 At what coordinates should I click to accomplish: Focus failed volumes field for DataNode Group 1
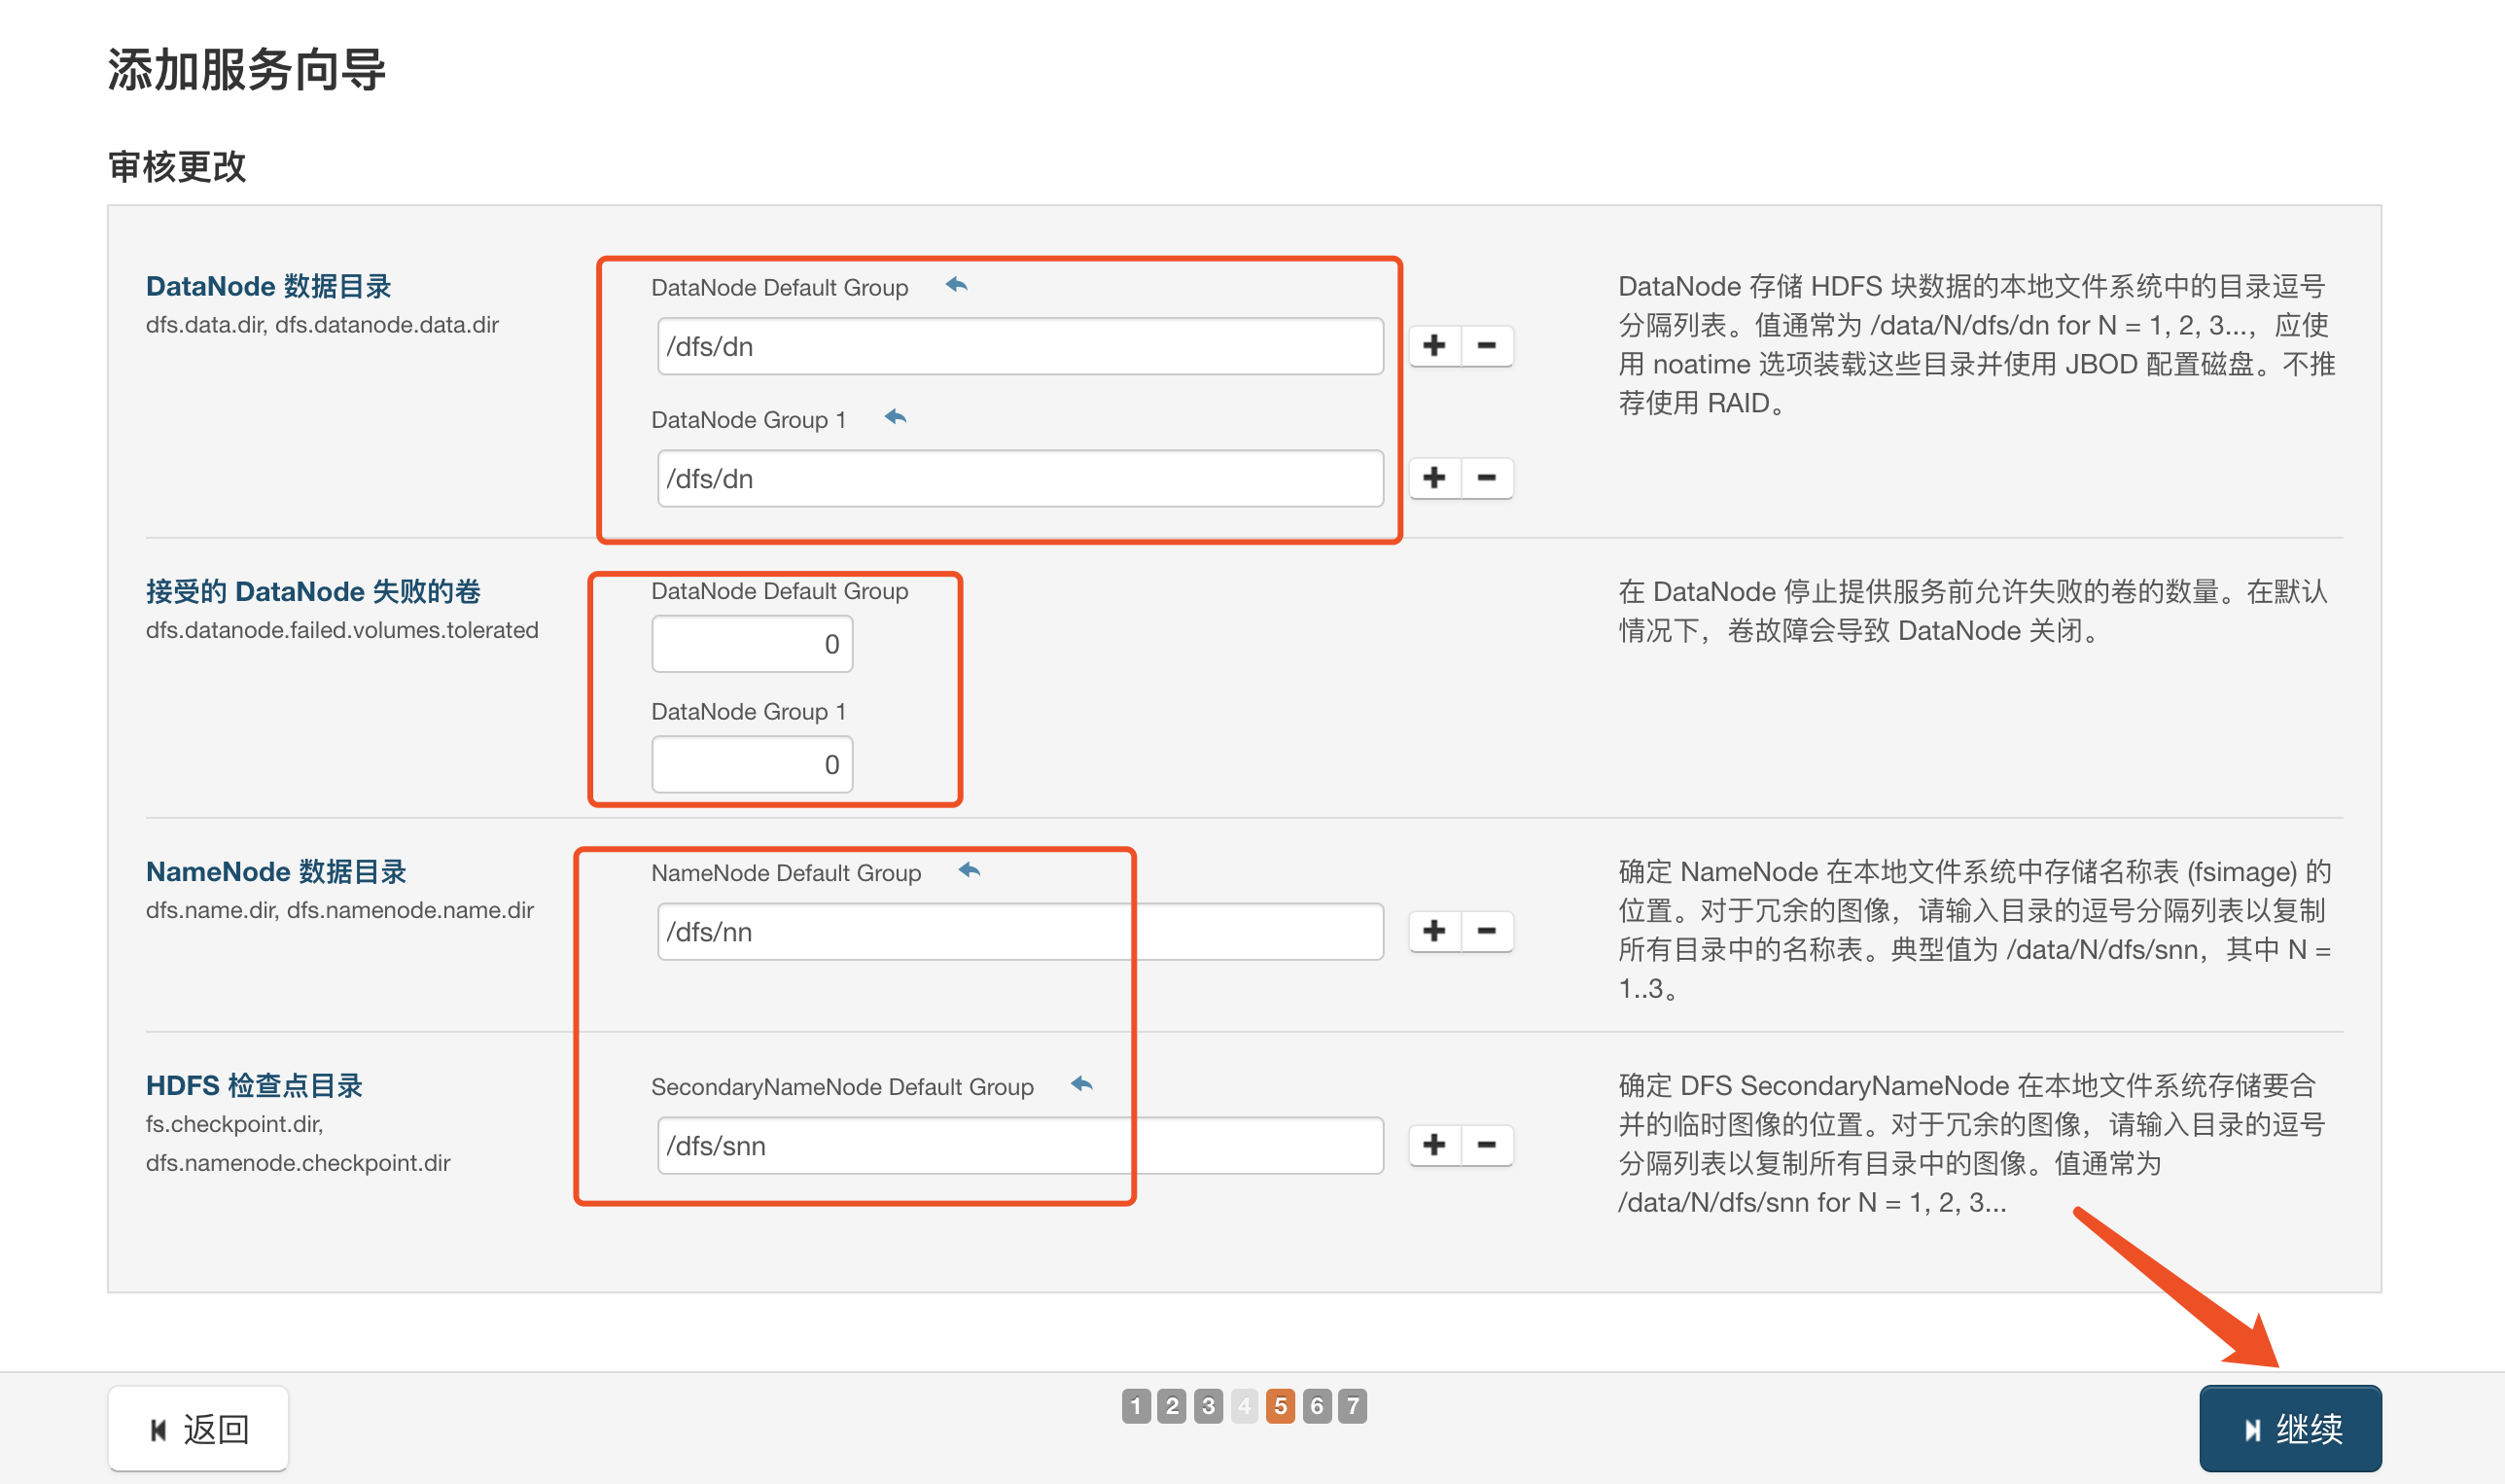[x=752, y=765]
